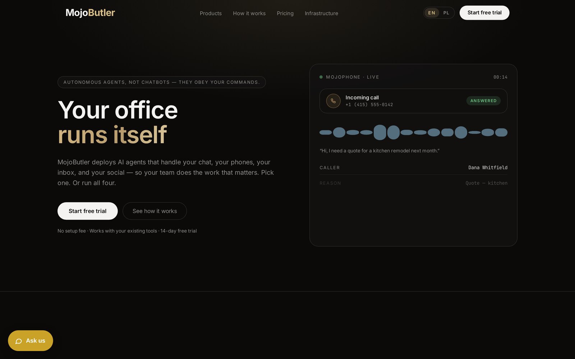Click the ANSWERED status badge
Viewport: 575px width, 359px height.
coord(483,101)
